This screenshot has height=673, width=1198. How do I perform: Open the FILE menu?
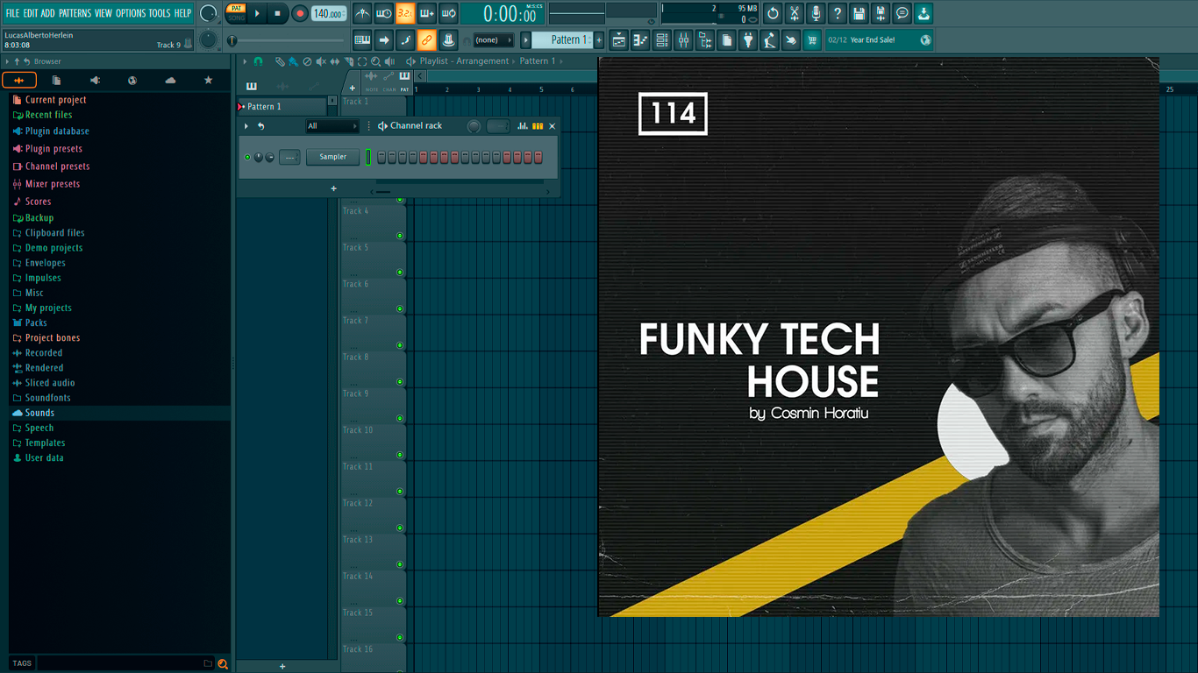point(12,13)
